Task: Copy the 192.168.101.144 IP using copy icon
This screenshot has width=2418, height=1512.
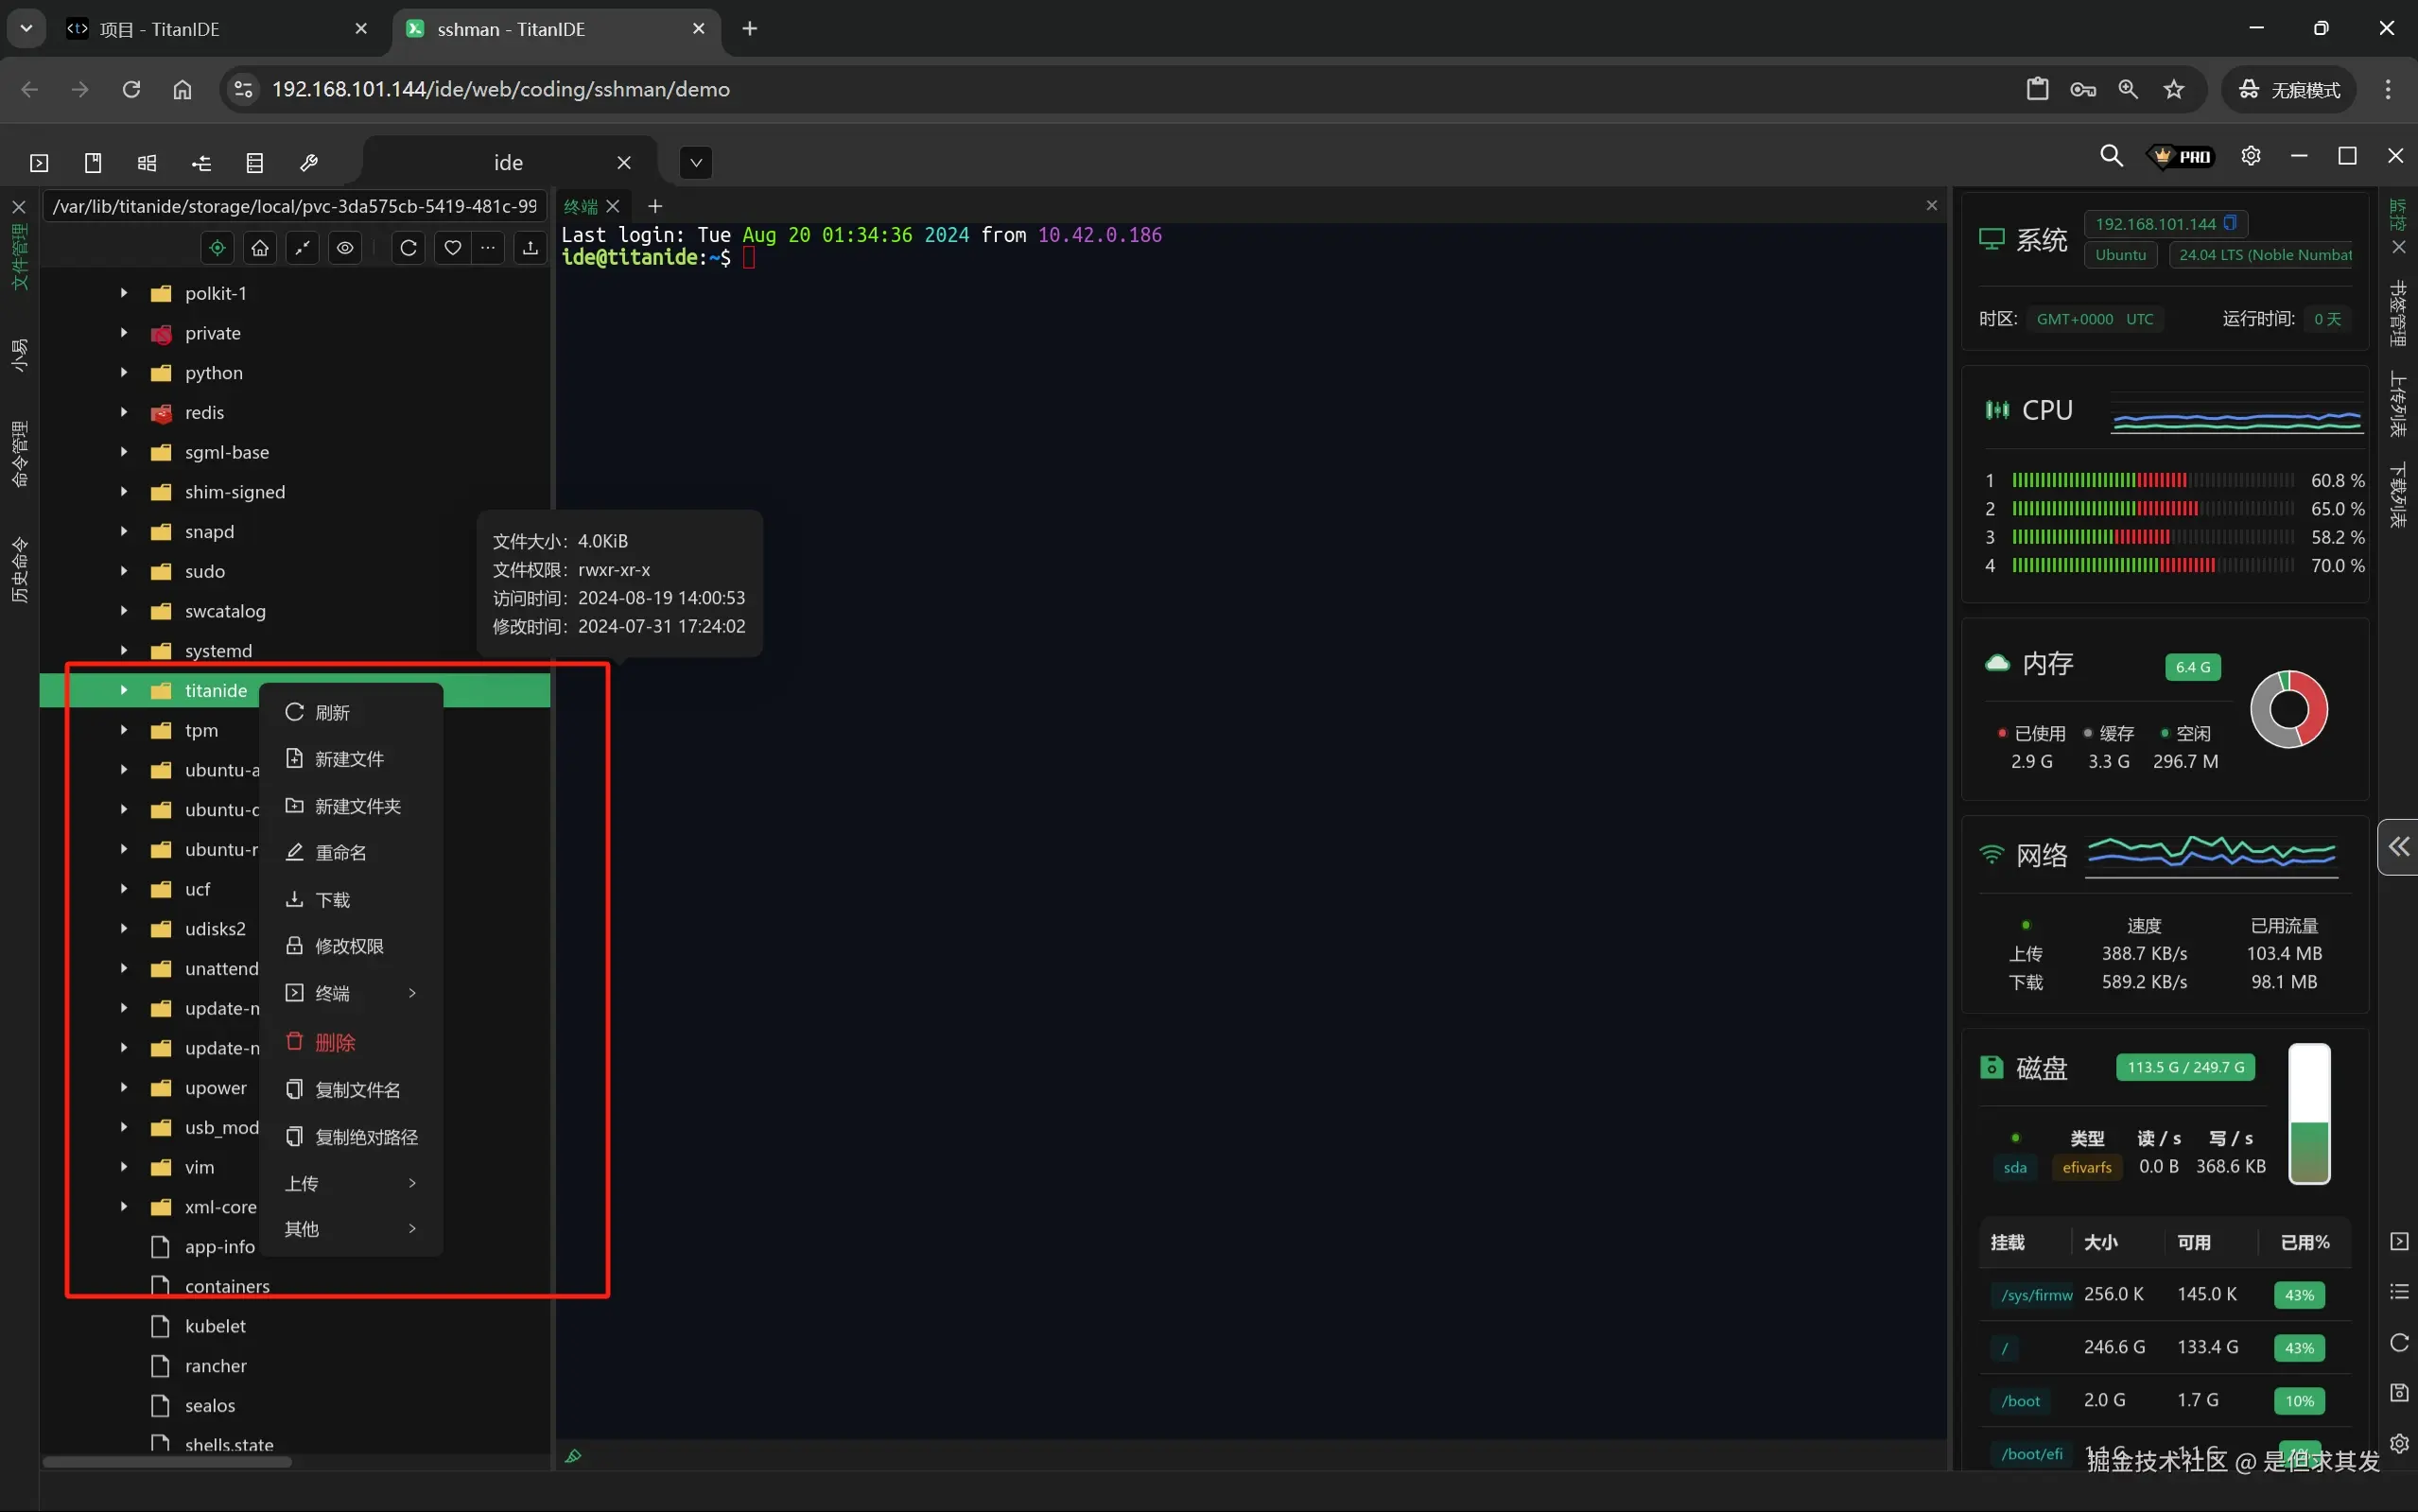Action: tap(2229, 223)
